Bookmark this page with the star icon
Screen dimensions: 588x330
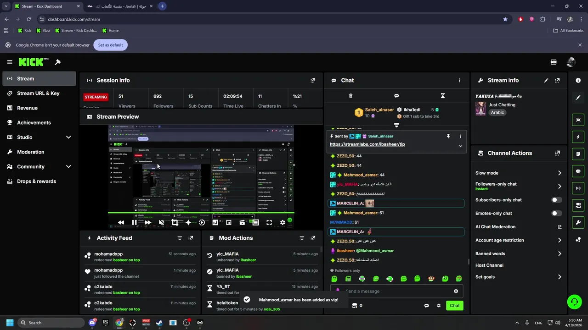(505, 19)
